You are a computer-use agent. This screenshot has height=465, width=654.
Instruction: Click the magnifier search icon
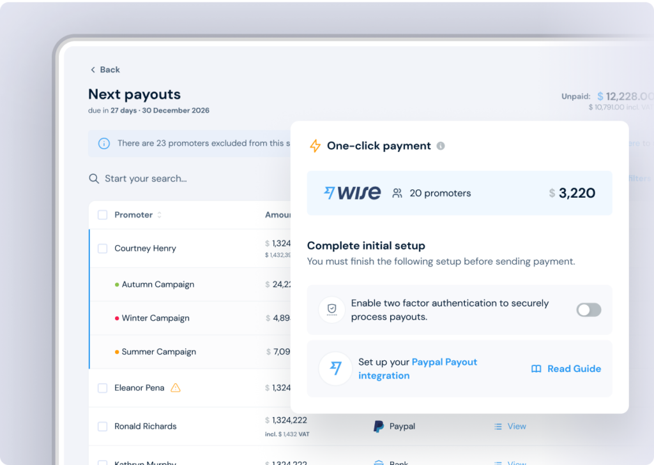click(94, 179)
